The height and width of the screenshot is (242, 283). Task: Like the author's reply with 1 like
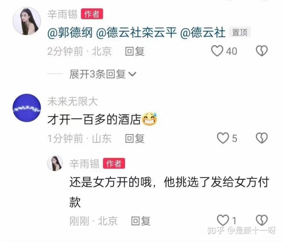[223, 220]
